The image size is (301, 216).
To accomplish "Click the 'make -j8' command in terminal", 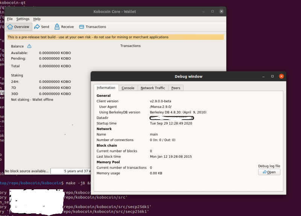I will (x=76, y=183).
